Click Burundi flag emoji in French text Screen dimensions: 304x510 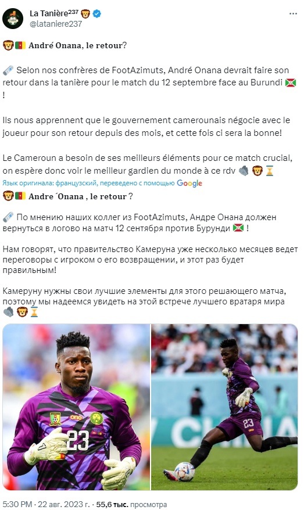coord(290,82)
